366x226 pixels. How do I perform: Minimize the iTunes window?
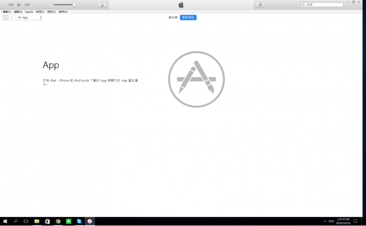click(348, 2)
